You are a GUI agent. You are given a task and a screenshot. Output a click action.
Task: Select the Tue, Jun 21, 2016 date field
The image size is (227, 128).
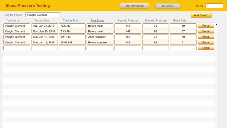click(44, 26)
